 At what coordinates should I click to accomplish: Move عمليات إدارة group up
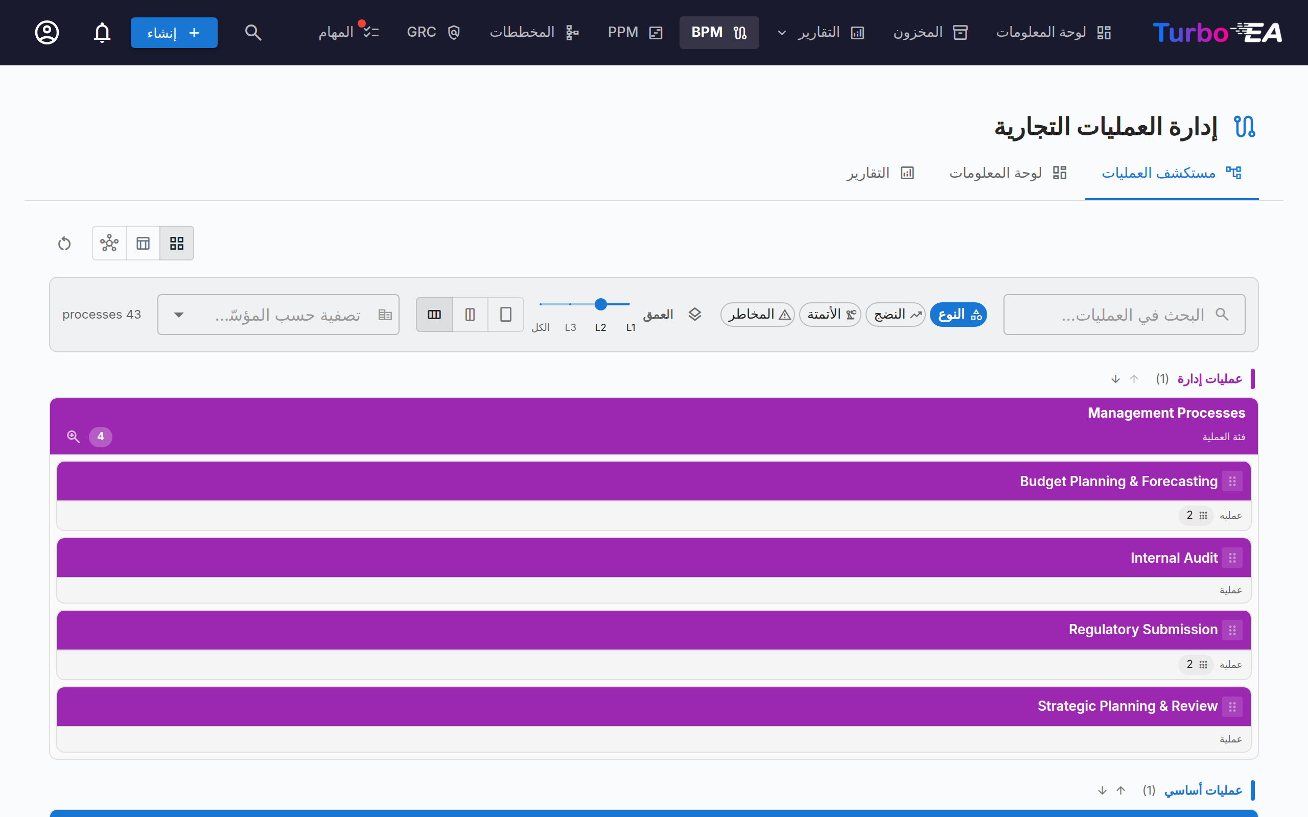click(x=1134, y=379)
